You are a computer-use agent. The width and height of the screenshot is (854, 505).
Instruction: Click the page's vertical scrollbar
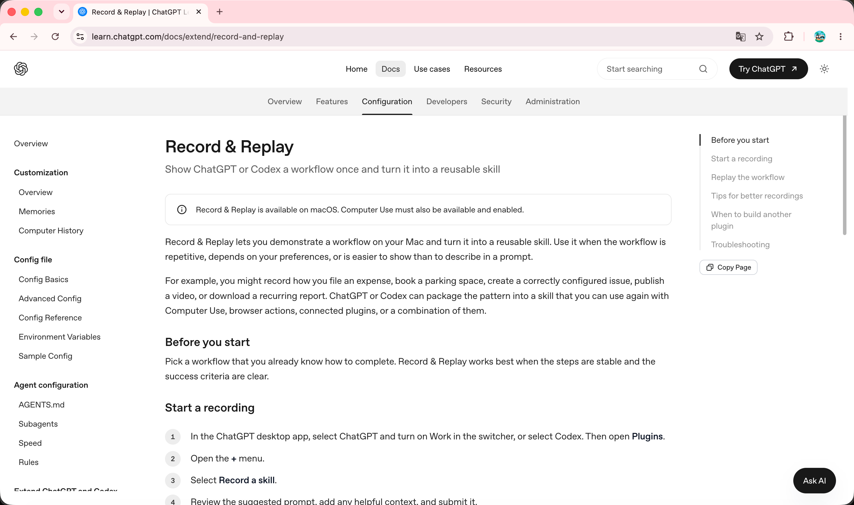[844, 175]
